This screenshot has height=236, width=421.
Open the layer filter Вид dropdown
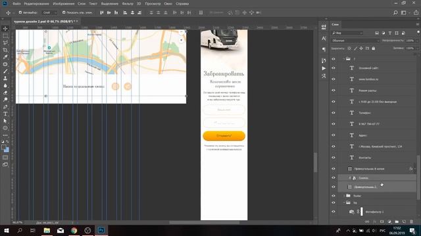coord(347,33)
